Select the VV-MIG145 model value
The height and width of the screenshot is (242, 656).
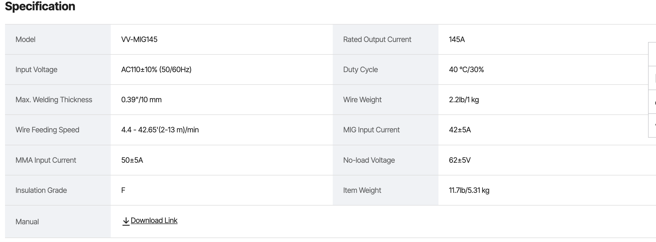139,39
